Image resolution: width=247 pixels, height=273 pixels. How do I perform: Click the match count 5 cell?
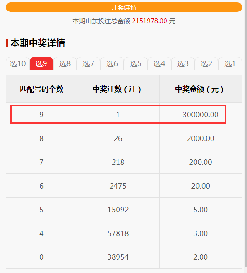pos(41,209)
